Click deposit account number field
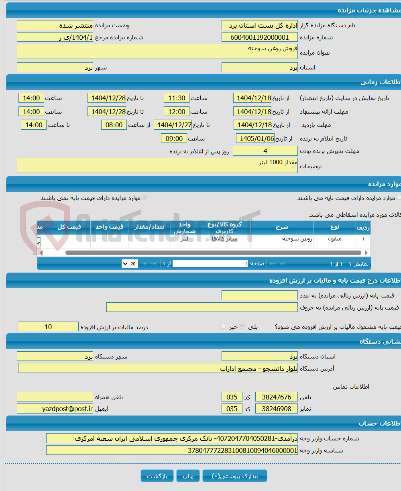This screenshot has width=401, height=491. tap(172, 438)
